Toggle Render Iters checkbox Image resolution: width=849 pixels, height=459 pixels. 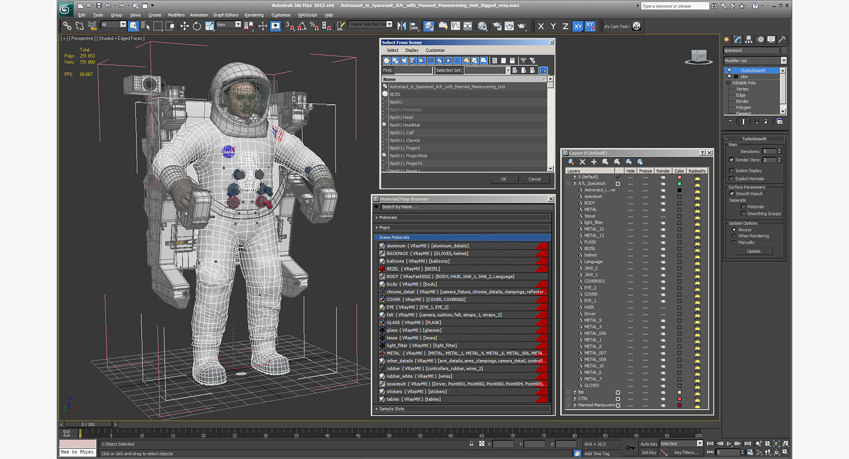731,160
